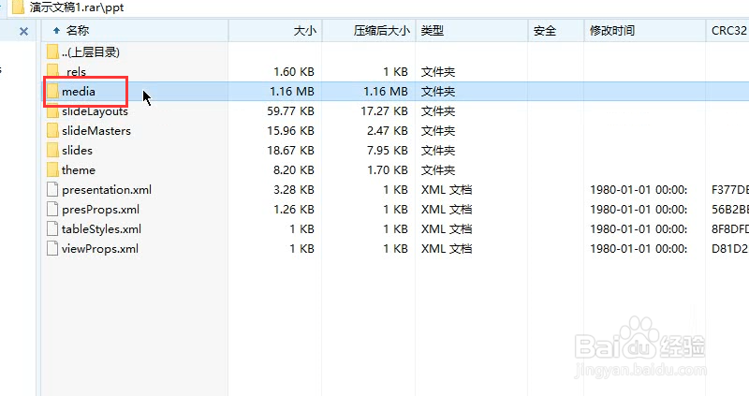This screenshot has height=396, width=749.
Task: Click the modified date of presProps.xml
Action: click(639, 209)
